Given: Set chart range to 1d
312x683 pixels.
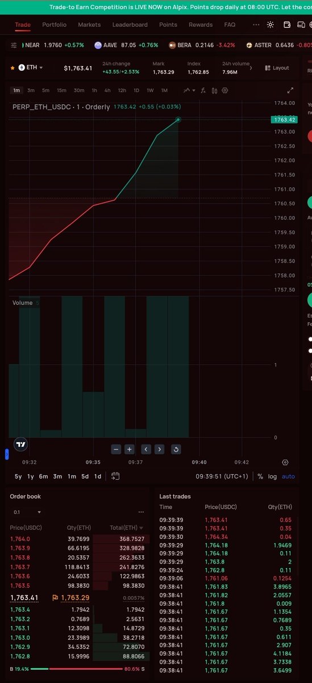Looking at the screenshot, I should point(98,476).
